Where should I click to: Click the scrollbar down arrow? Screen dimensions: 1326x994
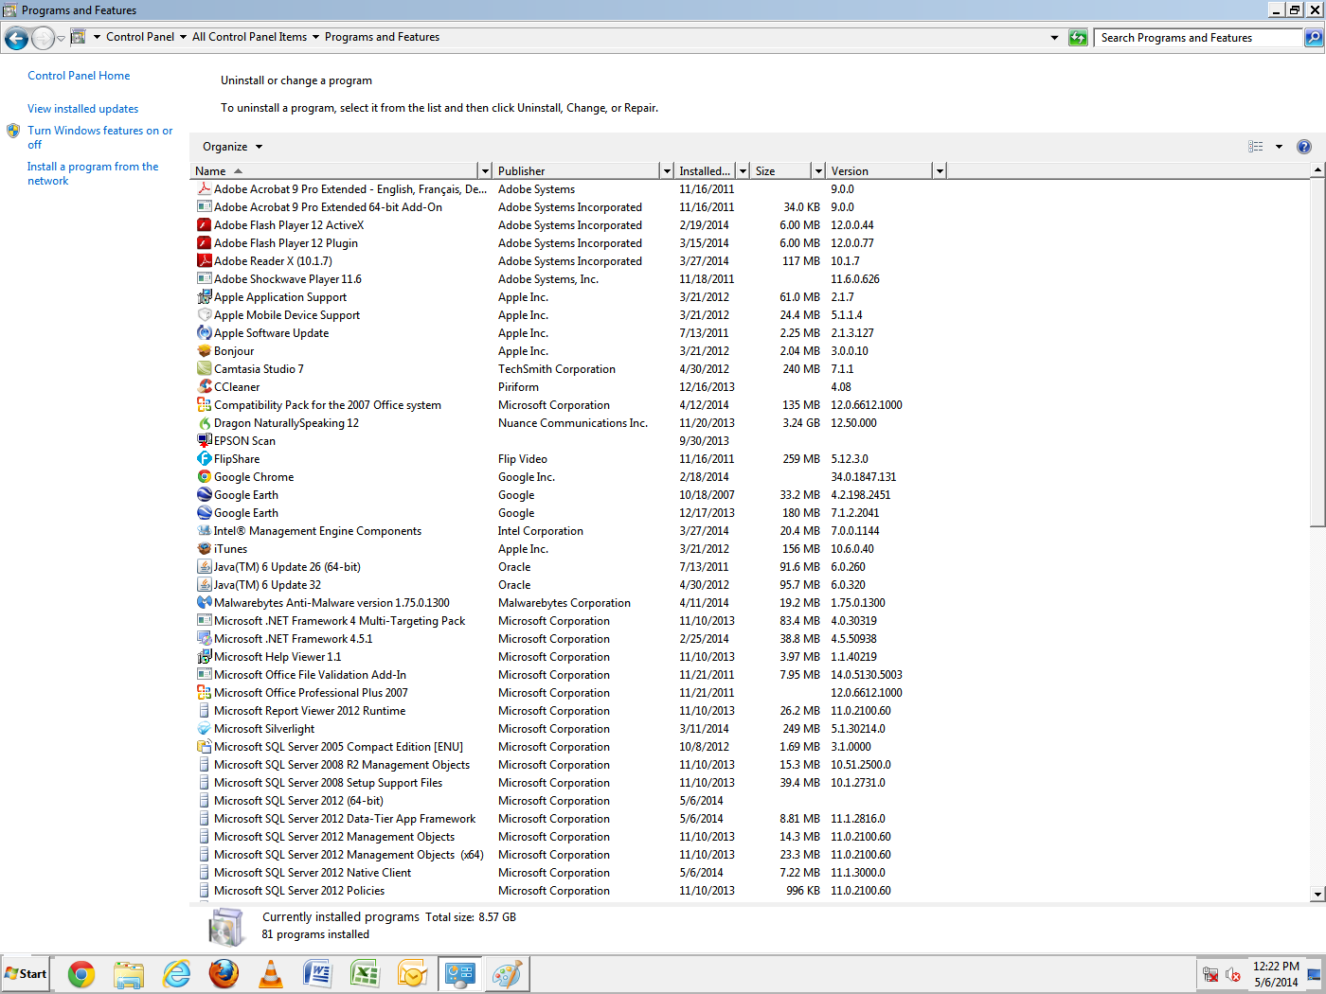(x=1317, y=894)
